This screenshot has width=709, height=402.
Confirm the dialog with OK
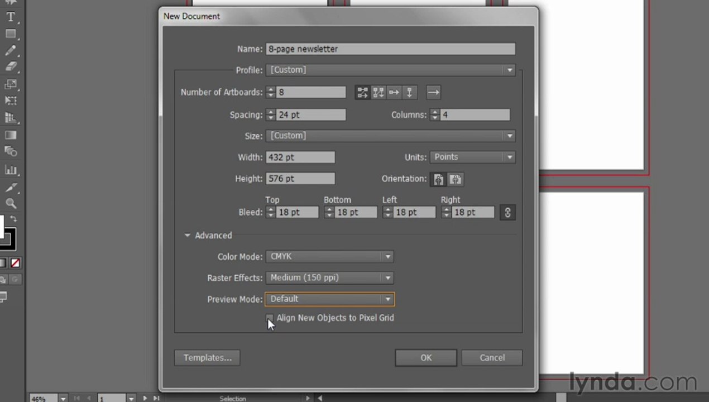click(426, 358)
